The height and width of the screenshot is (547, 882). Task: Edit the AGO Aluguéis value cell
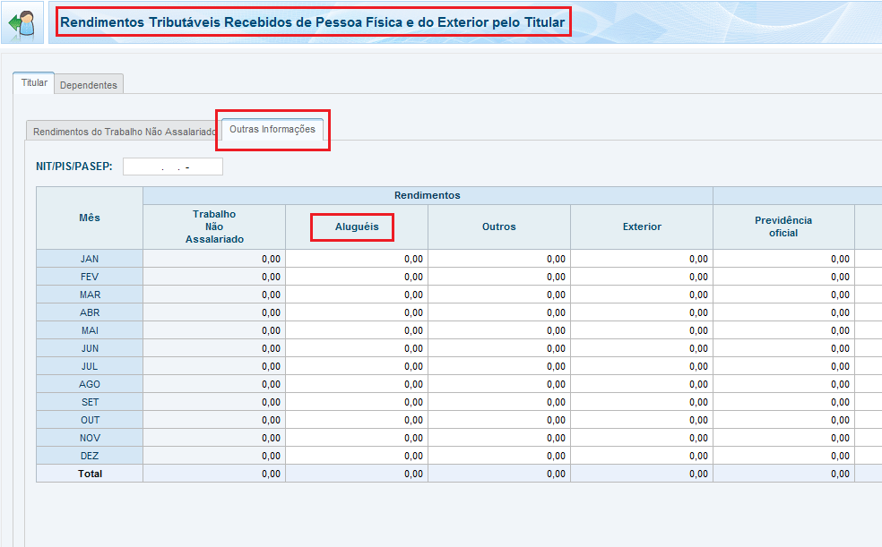pos(357,385)
